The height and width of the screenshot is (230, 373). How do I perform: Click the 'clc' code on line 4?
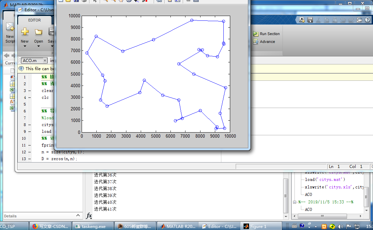coord(45,97)
